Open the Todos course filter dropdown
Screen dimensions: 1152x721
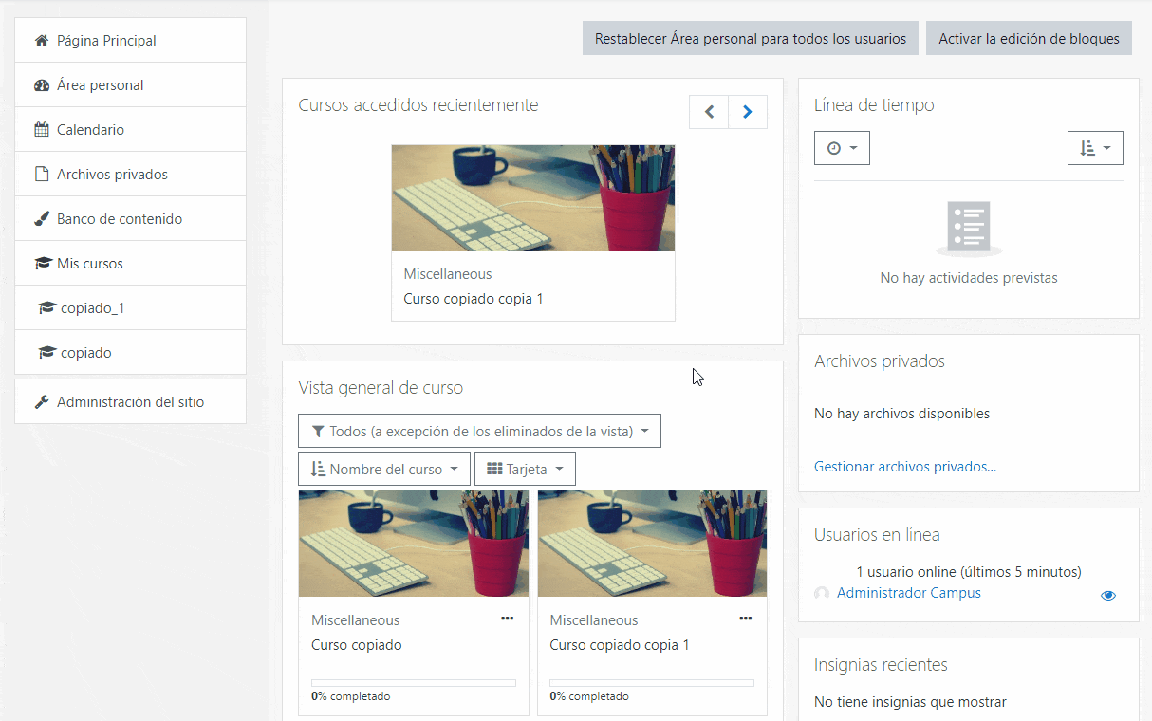pyautogui.click(x=479, y=431)
